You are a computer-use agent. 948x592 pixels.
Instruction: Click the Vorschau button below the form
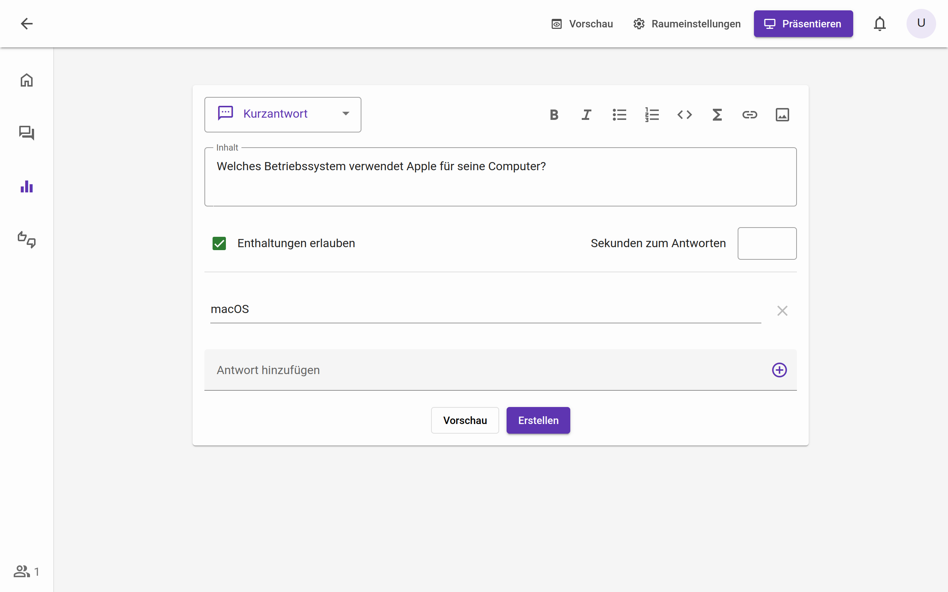[465, 420]
